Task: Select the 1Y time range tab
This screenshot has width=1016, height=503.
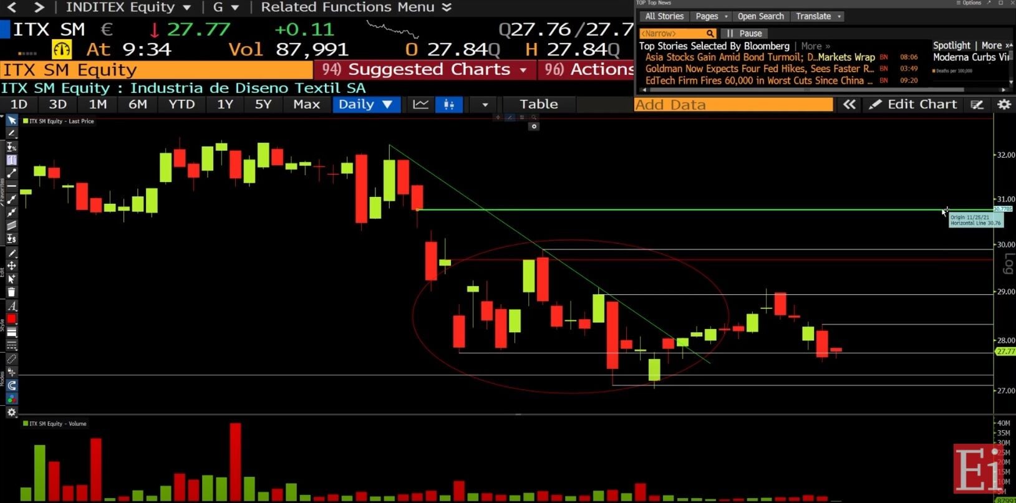Action: click(225, 105)
